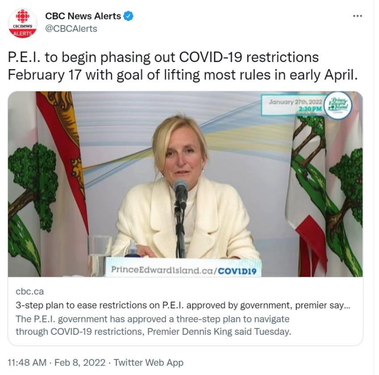The height and width of the screenshot is (375, 379).
Task: Click the CBC News Alerts profile avatar
Action: click(23, 23)
